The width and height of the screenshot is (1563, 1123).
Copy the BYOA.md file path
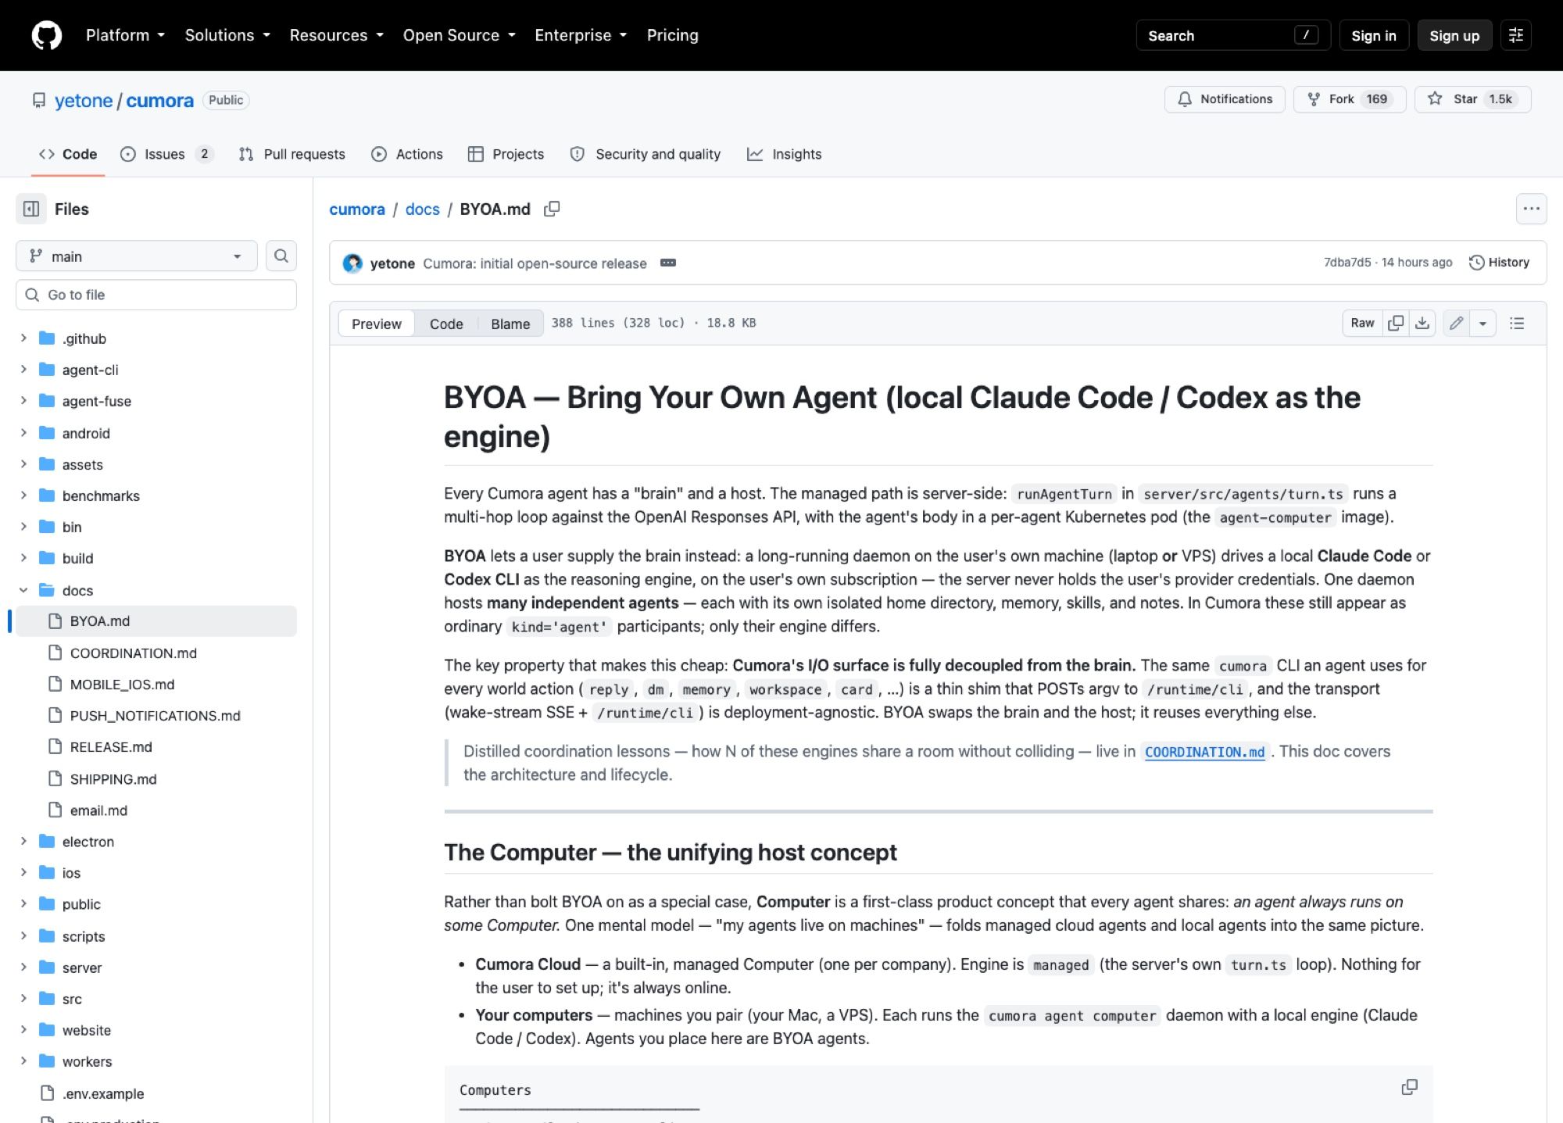[x=552, y=209]
